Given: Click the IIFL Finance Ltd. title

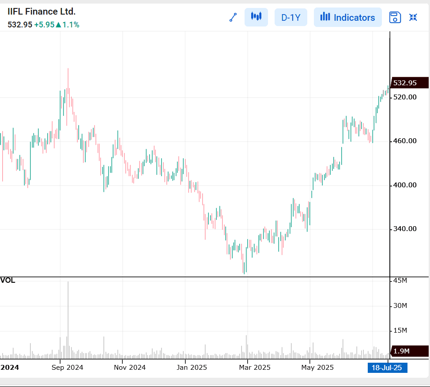Looking at the screenshot, I should coord(41,11).
